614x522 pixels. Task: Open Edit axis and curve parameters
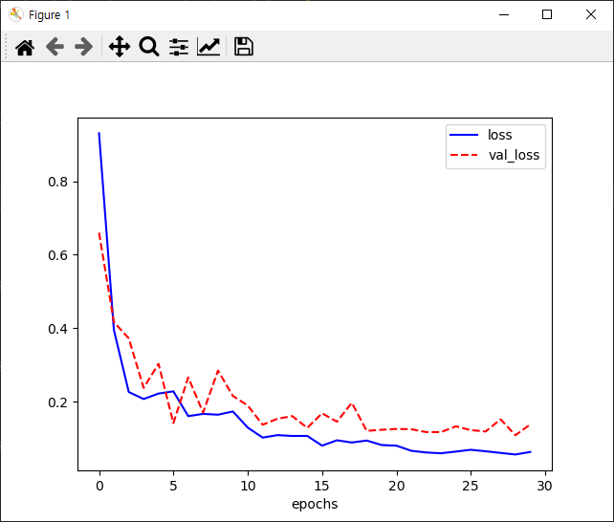pos(208,47)
